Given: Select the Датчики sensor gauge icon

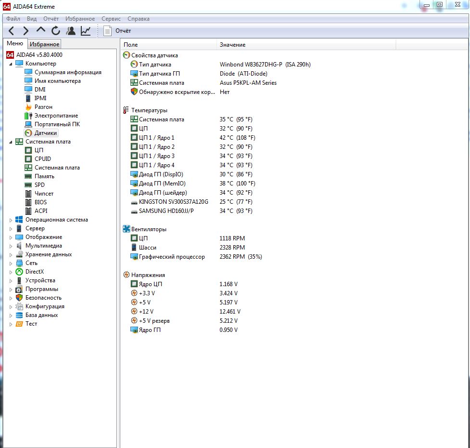Looking at the screenshot, I should (x=28, y=133).
